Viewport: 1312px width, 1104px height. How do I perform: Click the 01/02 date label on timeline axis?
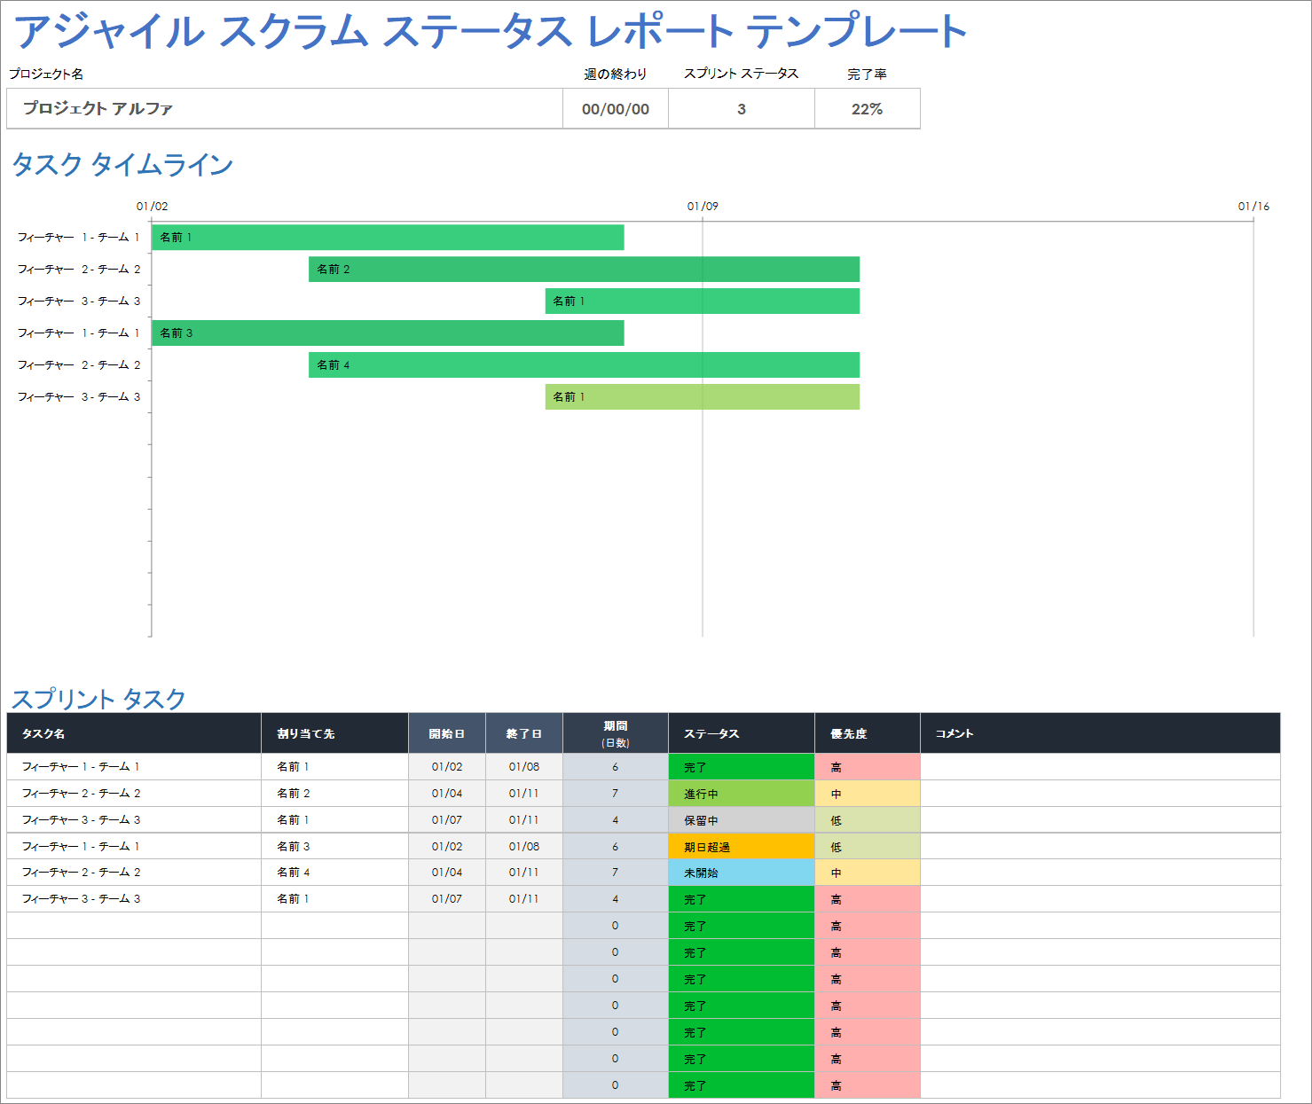point(152,206)
